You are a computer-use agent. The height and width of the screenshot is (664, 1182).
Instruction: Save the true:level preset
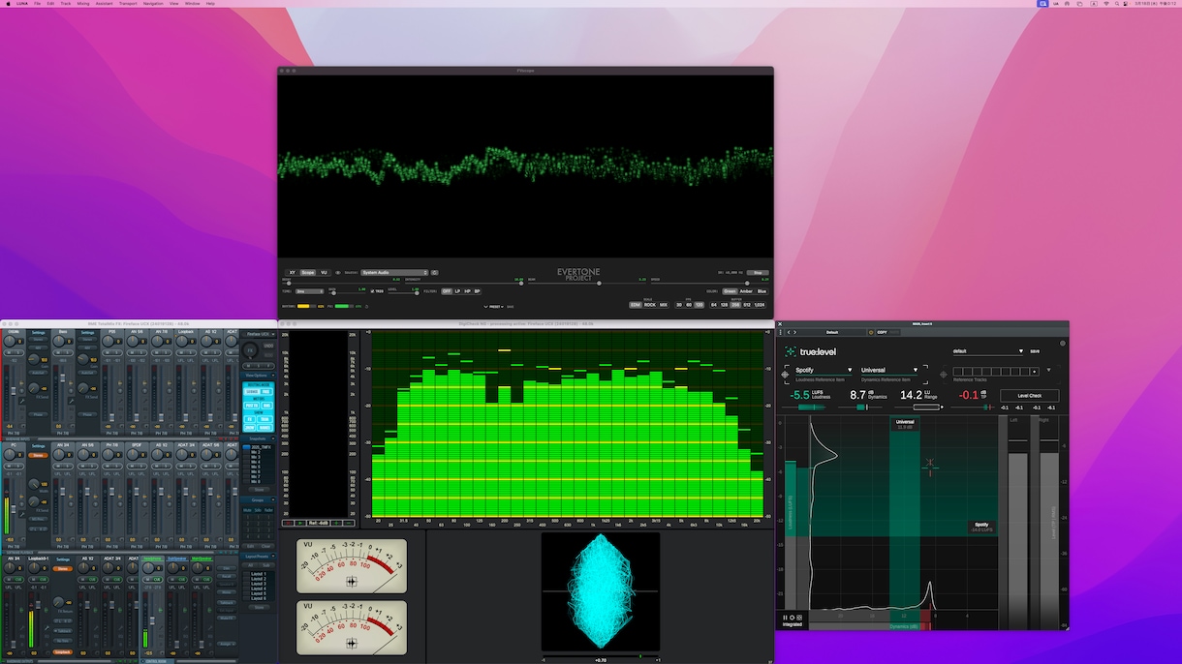click(x=1035, y=351)
